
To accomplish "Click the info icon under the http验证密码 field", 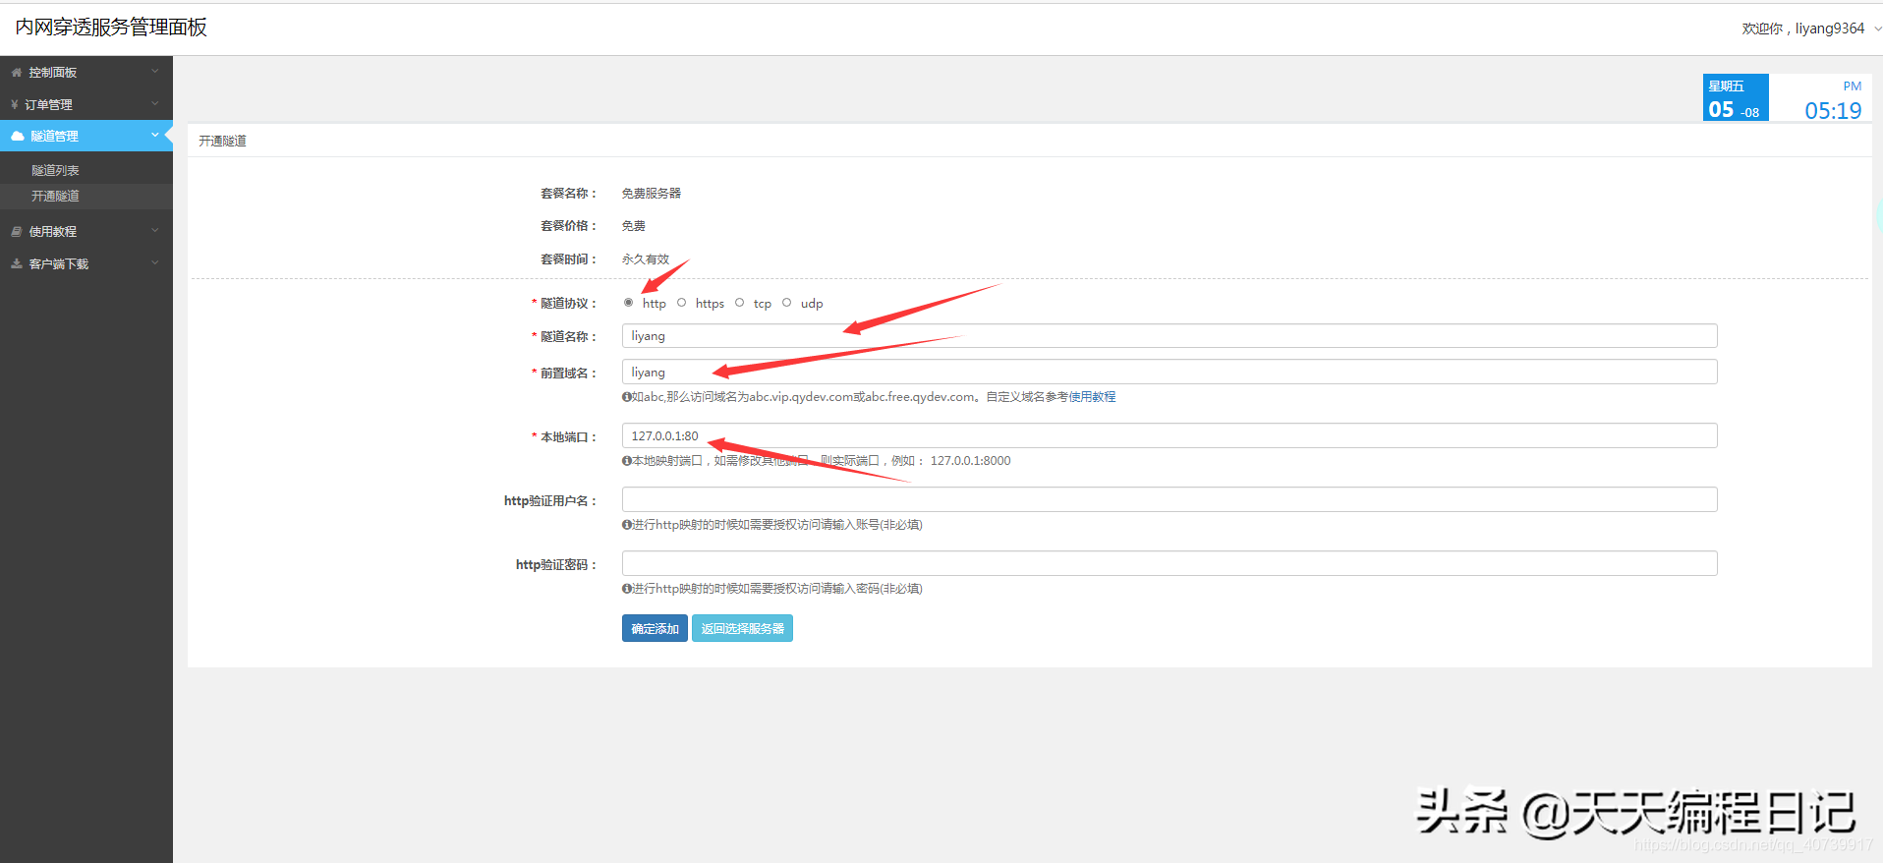I will pos(627,589).
